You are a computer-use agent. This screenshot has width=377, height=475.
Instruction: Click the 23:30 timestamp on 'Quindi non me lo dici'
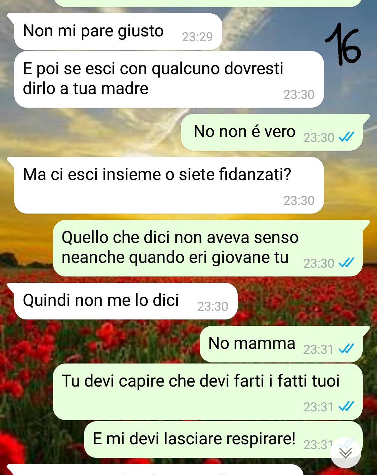tap(213, 307)
